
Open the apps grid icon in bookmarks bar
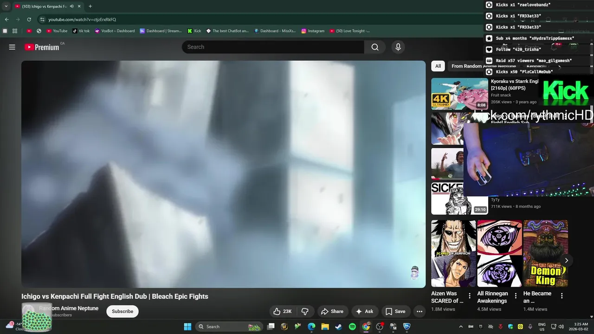click(15, 31)
